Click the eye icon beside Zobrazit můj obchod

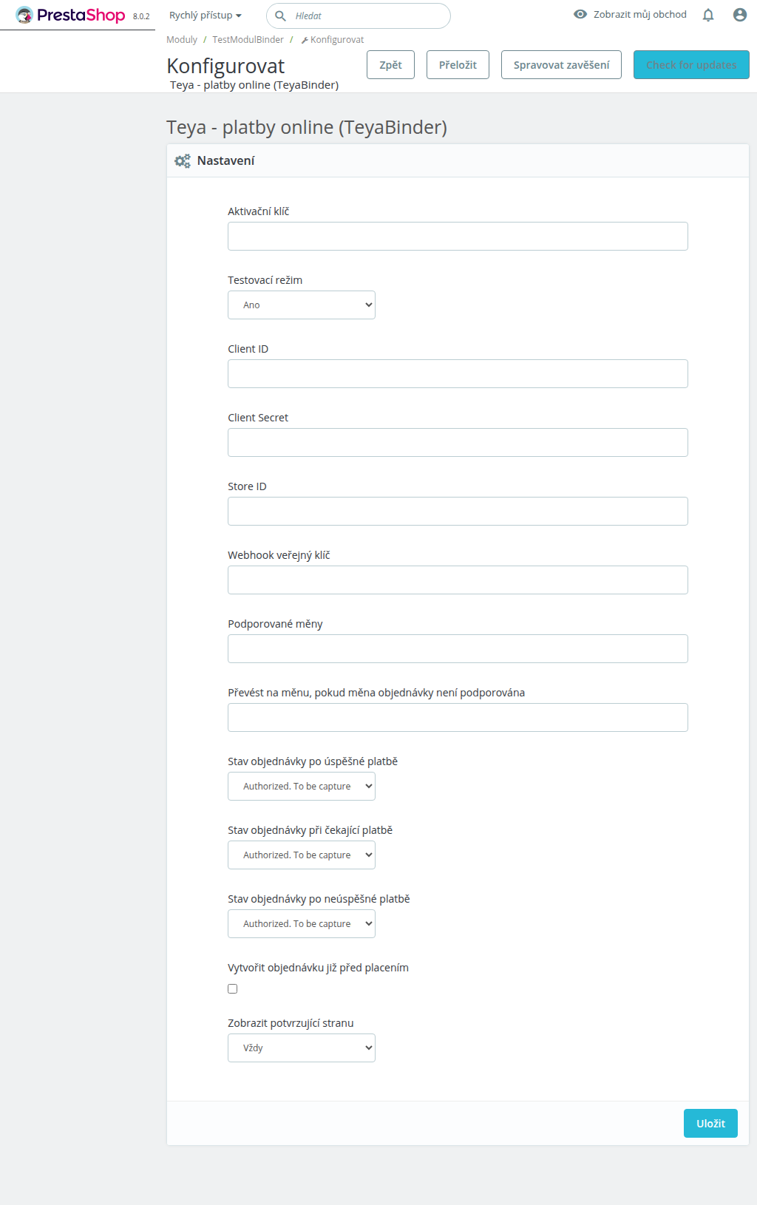(580, 14)
